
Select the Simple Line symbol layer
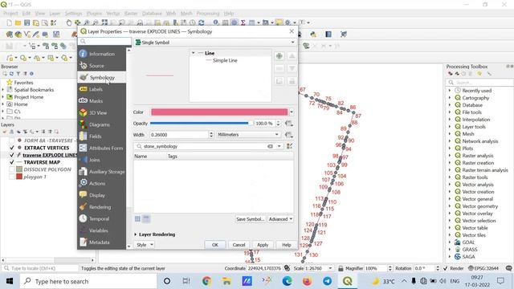click(x=225, y=61)
